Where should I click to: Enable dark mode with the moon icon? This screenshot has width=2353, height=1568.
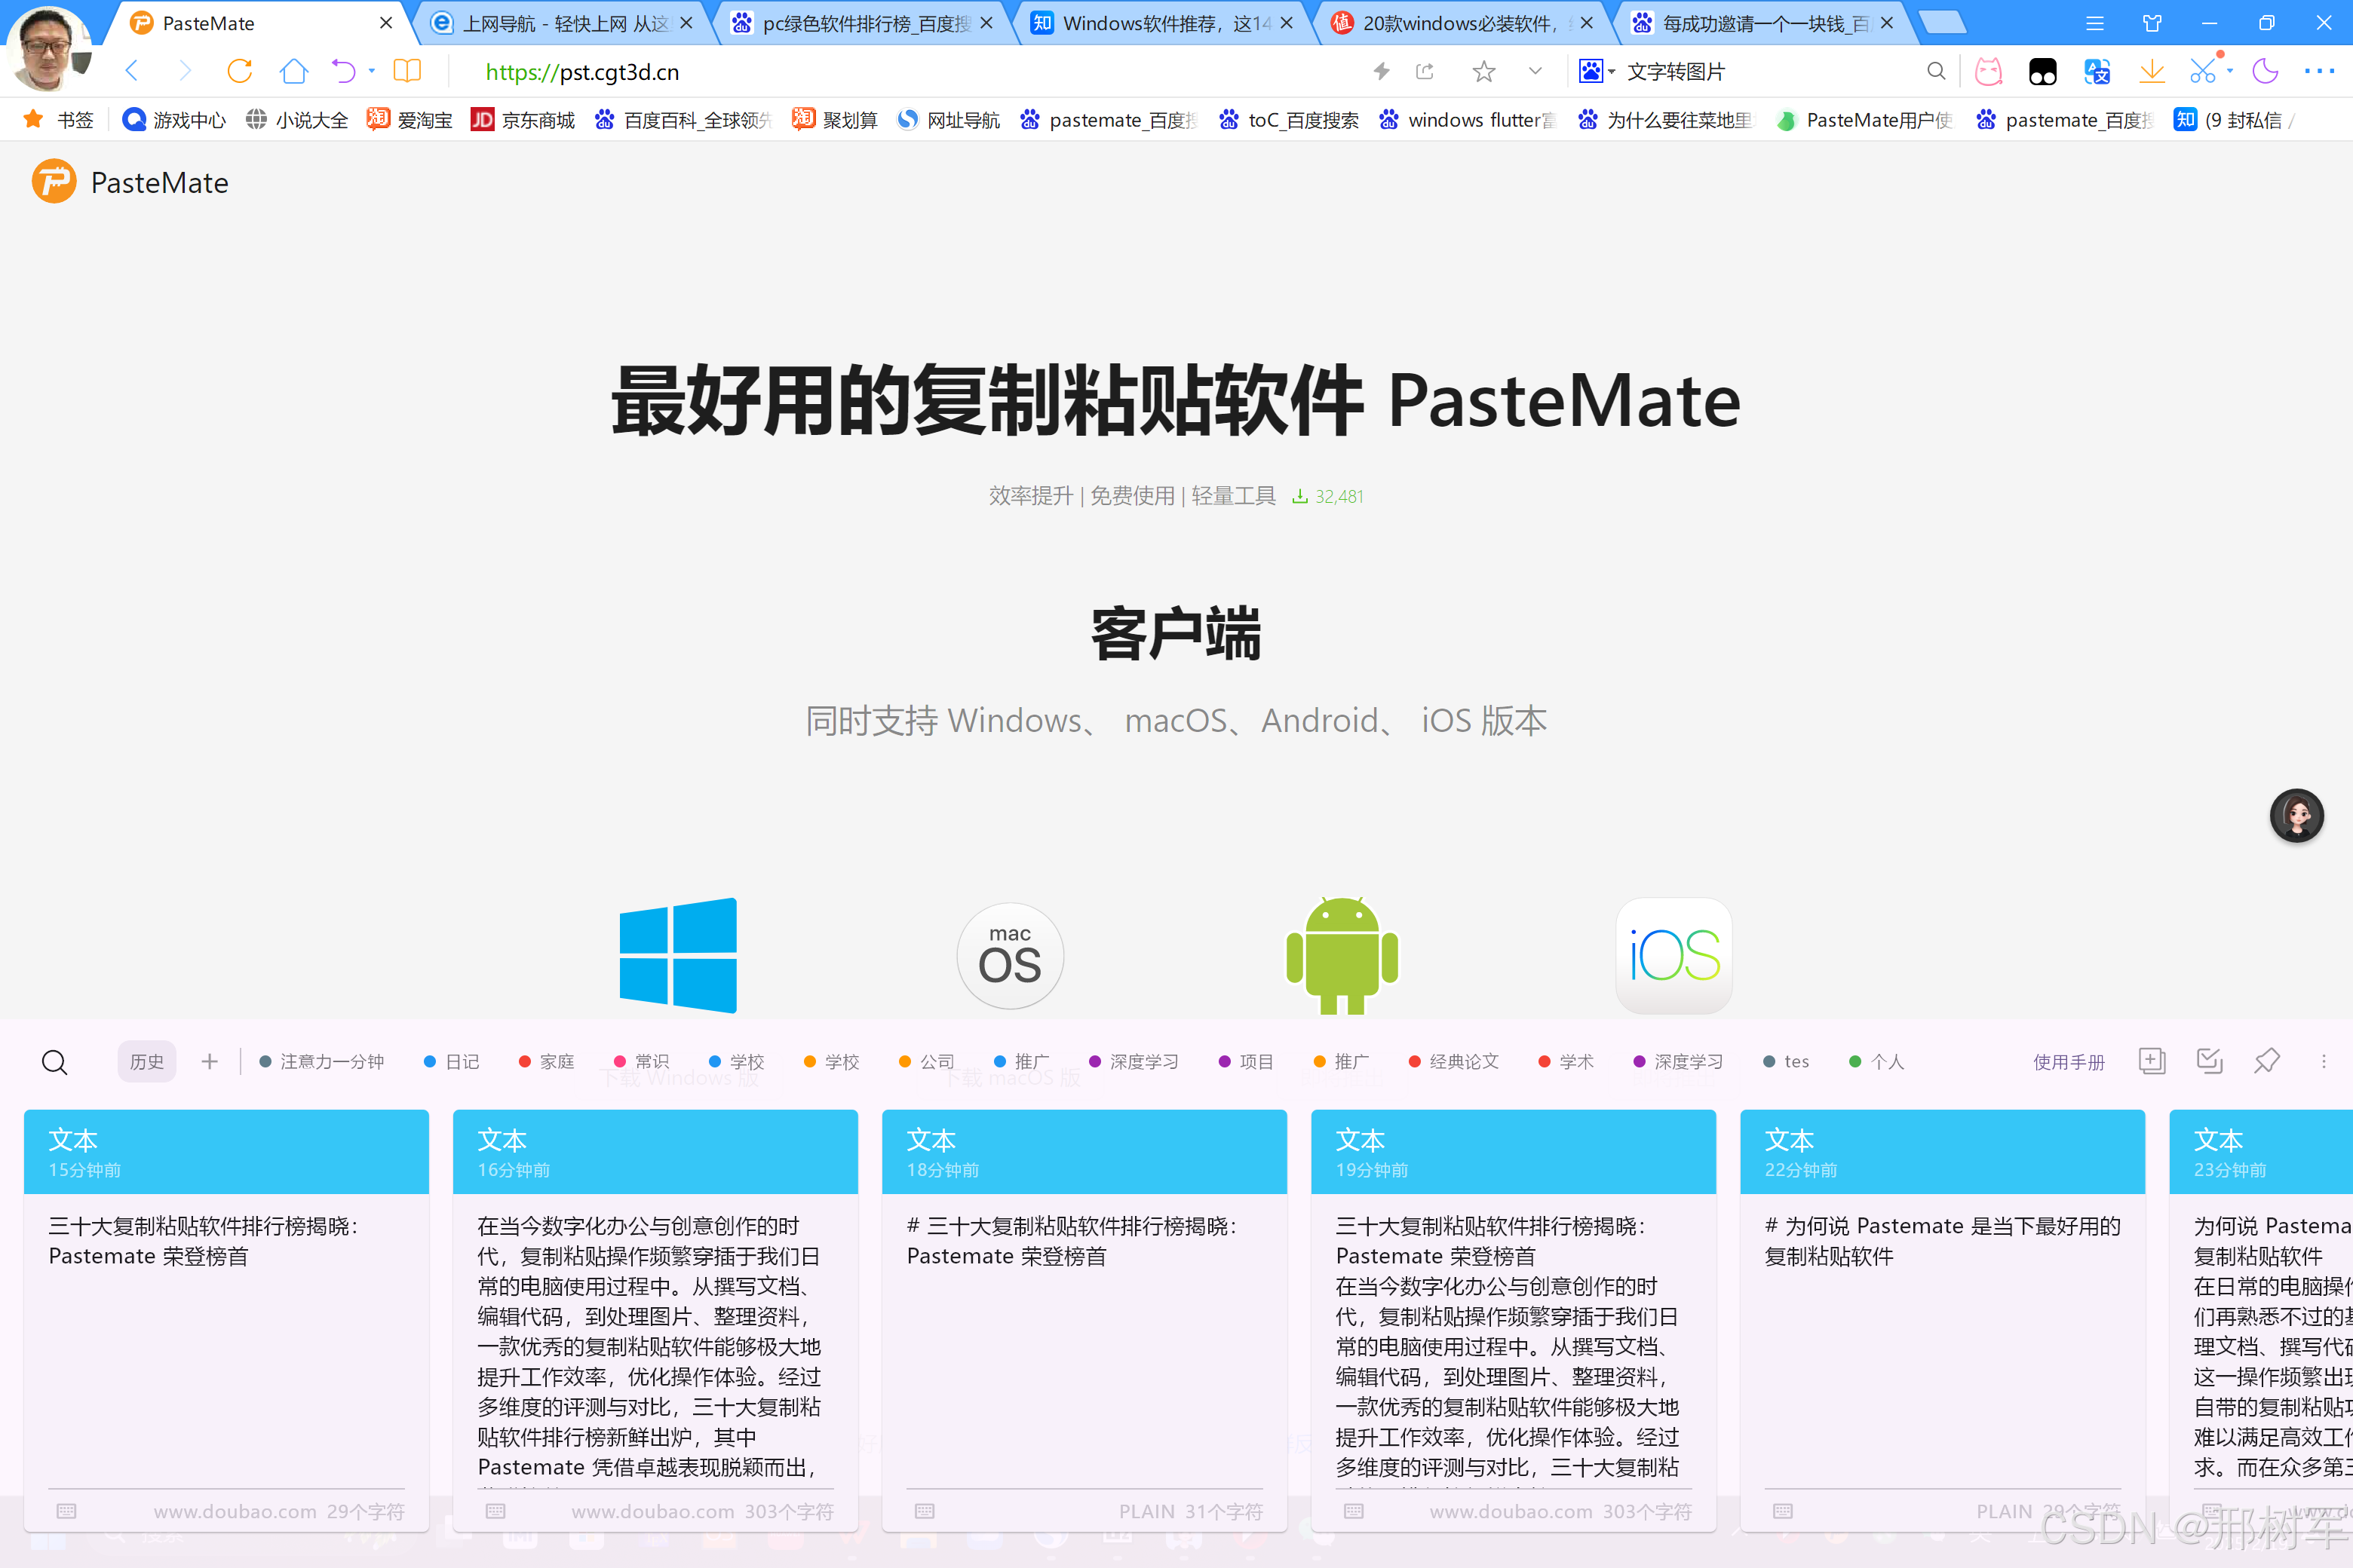(x=2264, y=71)
